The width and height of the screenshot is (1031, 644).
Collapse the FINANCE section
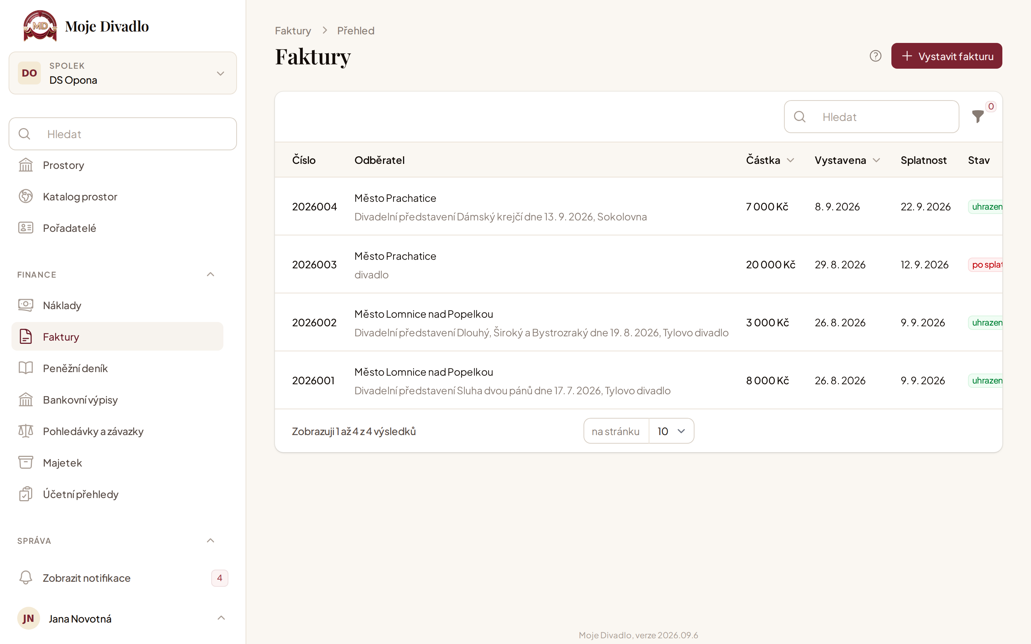(210, 274)
